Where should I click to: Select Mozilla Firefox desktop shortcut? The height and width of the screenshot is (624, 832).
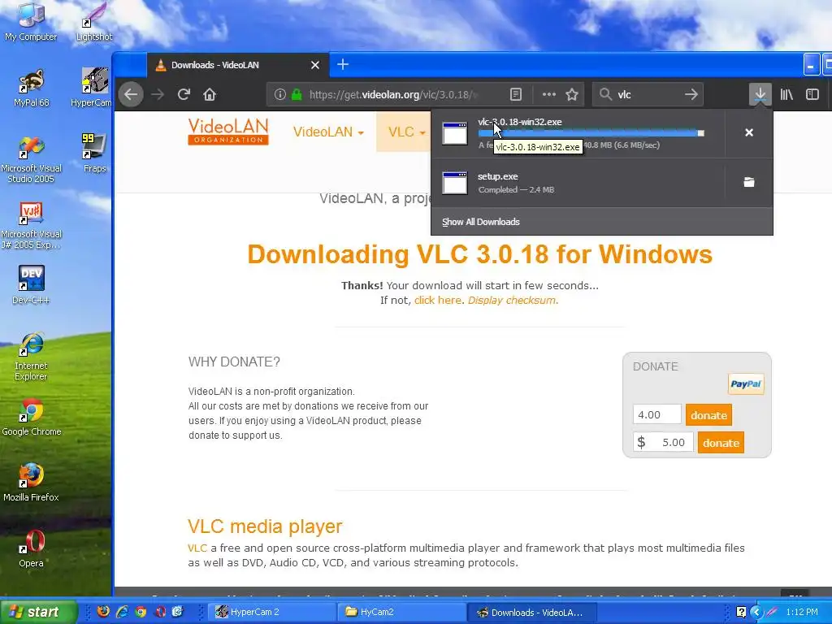coord(31,483)
